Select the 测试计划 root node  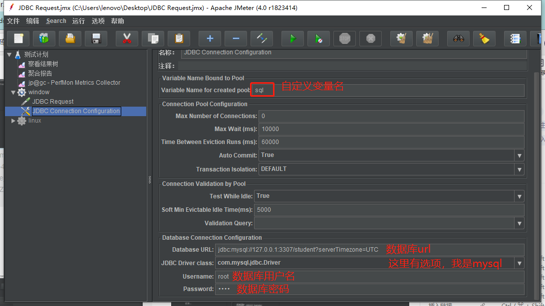pyautogui.click(x=36, y=54)
